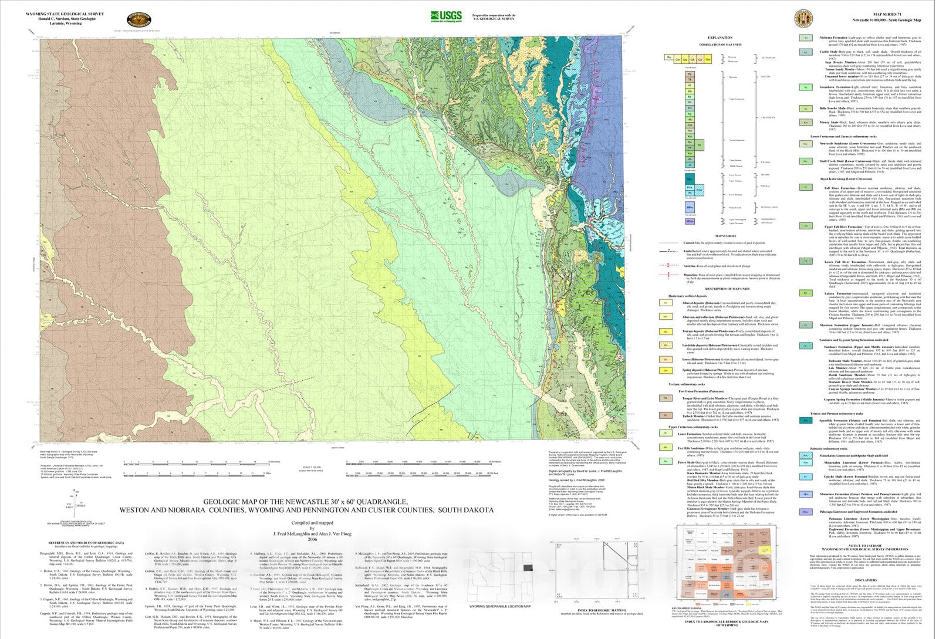This screenshot has width=939, height=639.
Task: Select the Alluvial deposits legend swatch
Action: click(666, 303)
